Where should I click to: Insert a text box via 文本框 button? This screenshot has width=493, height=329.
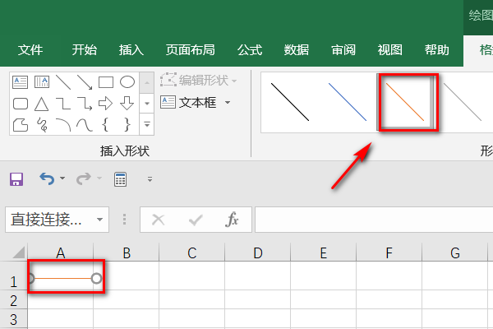(188, 102)
